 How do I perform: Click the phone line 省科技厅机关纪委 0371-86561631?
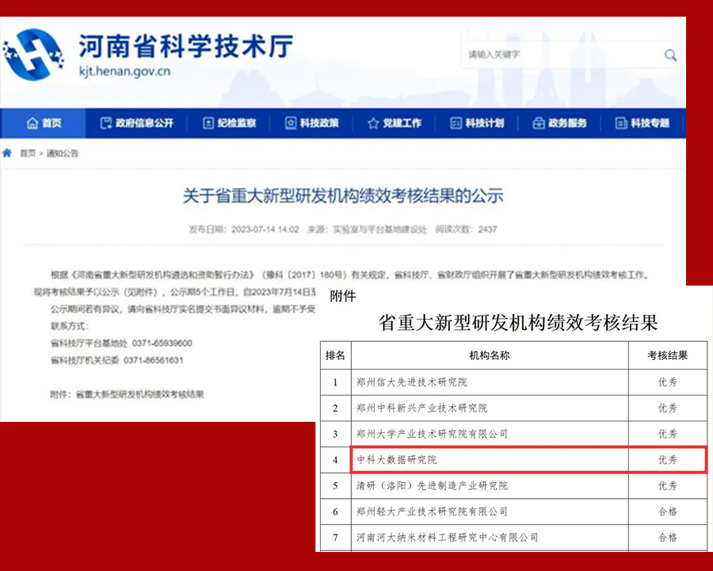tap(117, 361)
